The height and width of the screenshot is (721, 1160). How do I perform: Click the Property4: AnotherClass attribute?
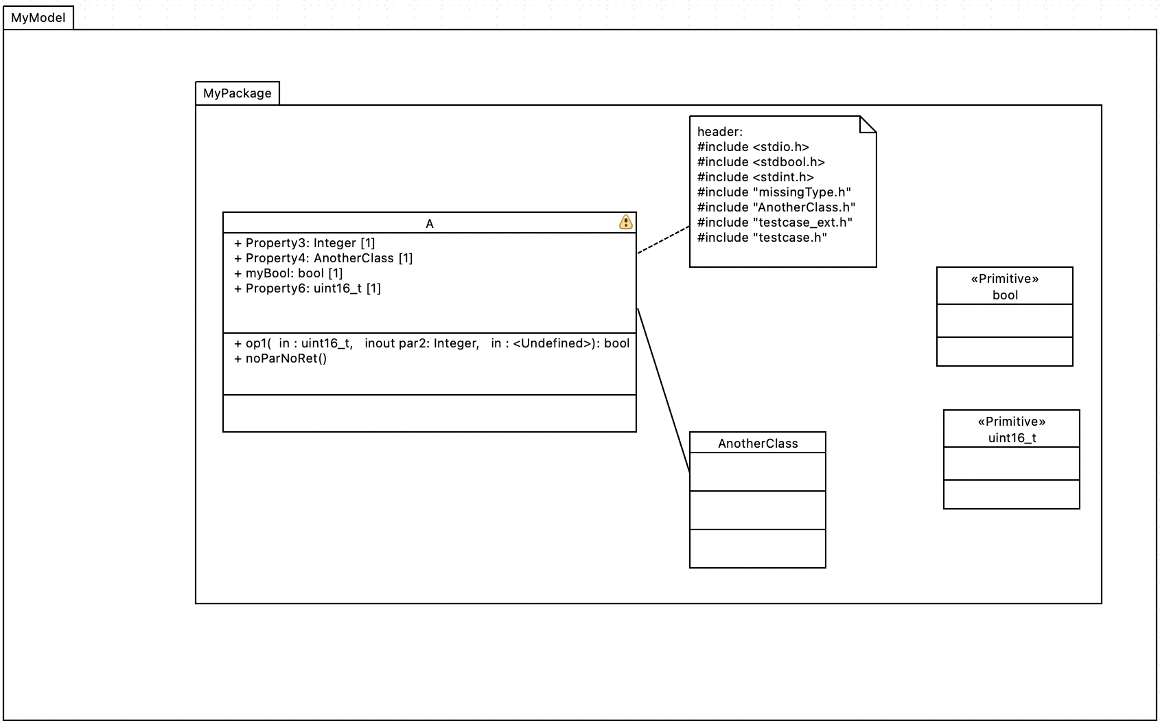(x=323, y=258)
